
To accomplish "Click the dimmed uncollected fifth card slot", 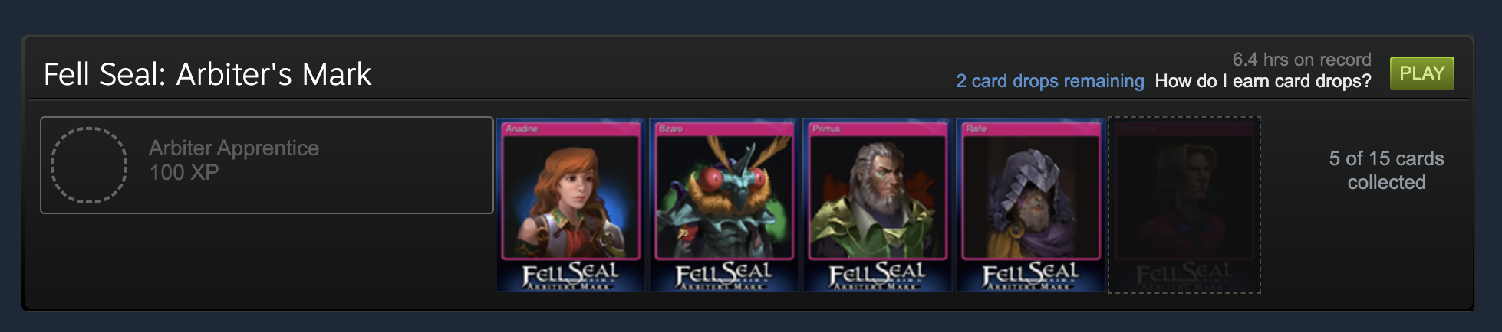I will (1184, 205).
